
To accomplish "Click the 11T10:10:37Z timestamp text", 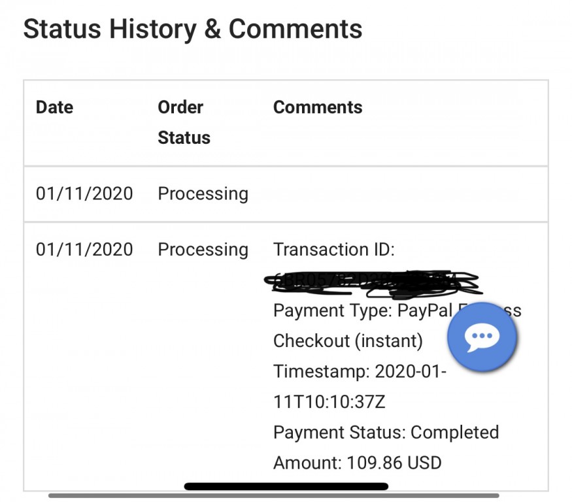I will click(329, 402).
